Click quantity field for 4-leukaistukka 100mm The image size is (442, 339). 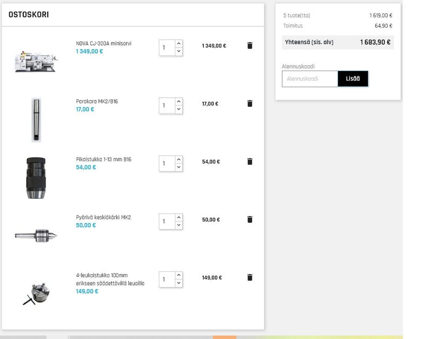167,280
